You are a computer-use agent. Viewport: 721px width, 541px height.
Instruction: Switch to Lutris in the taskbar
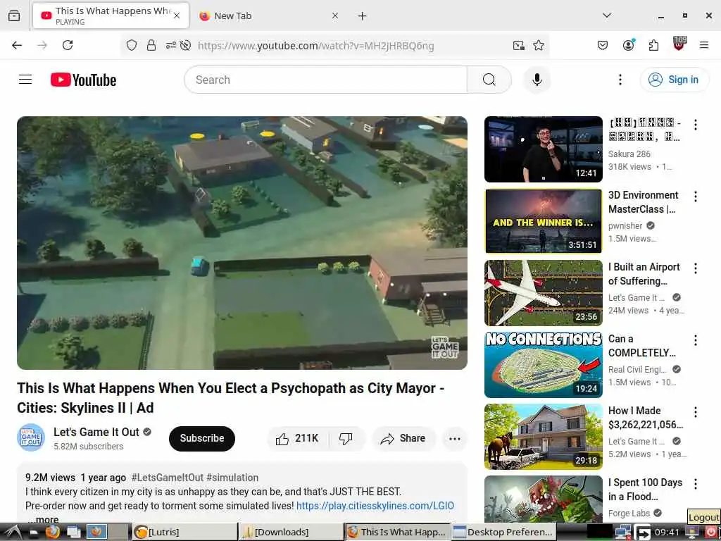coord(184,532)
